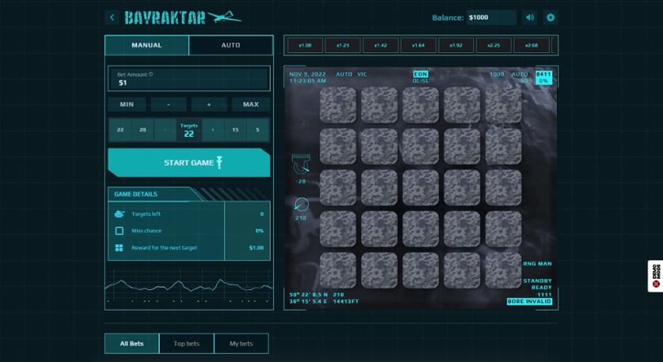Set bet to MAX
Image resolution: width=663 pixels, height=362 pixels.
[x=251, y=104]
